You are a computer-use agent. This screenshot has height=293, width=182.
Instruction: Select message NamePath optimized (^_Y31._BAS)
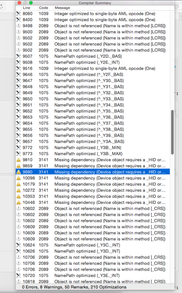[x=89, y=87]
